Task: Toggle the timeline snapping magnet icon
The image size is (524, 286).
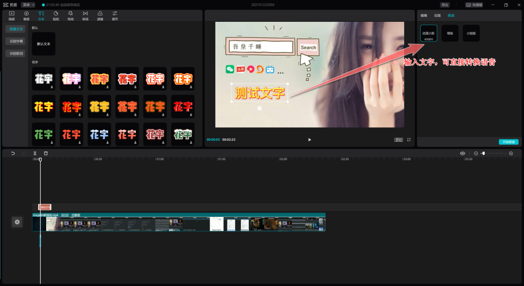Action: tap(462, 153)
